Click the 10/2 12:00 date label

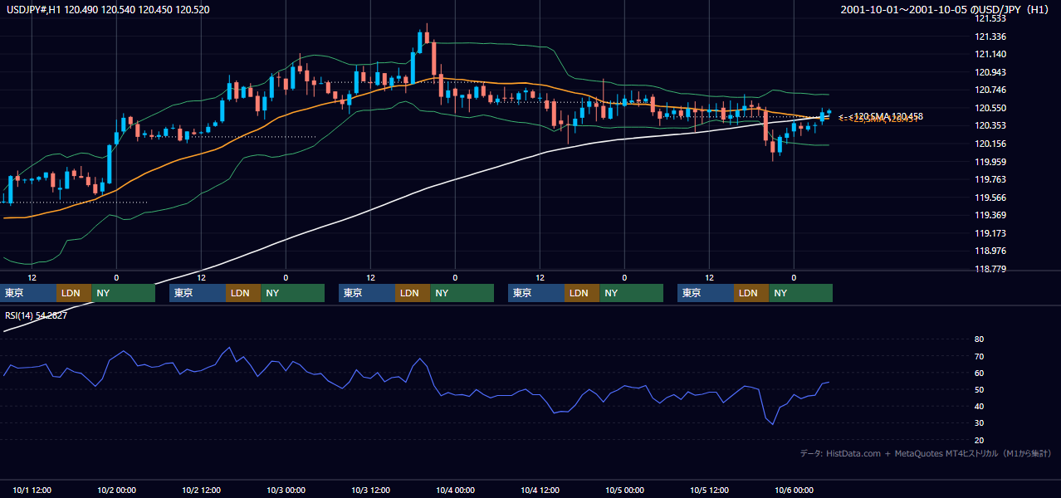[x=203, y=490]
